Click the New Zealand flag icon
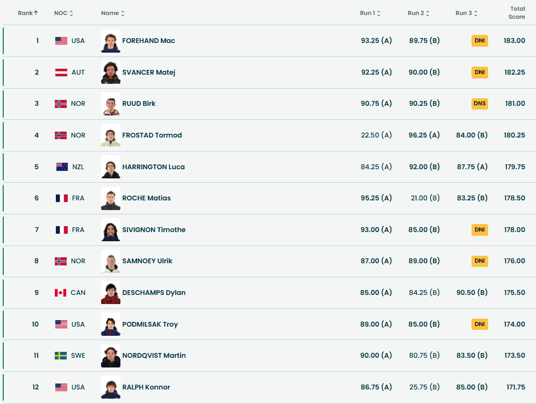Screen dimensions: 536x404 [62, 167]
